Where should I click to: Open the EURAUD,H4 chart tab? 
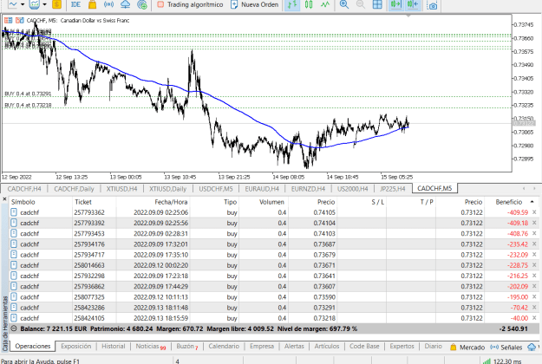tap(262, 189)
